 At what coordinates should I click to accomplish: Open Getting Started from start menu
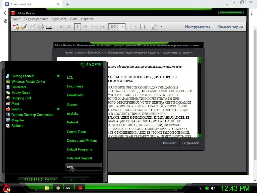point(22,76)
